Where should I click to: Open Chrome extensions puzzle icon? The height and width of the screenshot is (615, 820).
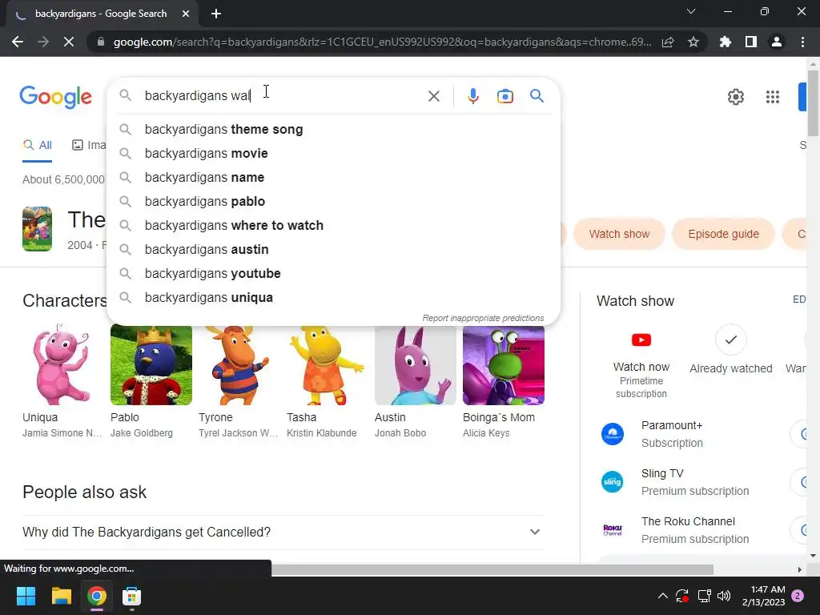click(x=725, y=42)
